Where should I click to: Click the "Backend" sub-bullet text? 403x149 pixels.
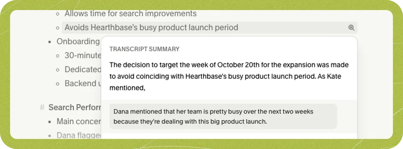83,83
